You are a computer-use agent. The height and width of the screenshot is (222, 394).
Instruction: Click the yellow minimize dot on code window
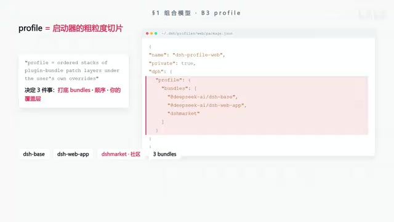(151, 33)
